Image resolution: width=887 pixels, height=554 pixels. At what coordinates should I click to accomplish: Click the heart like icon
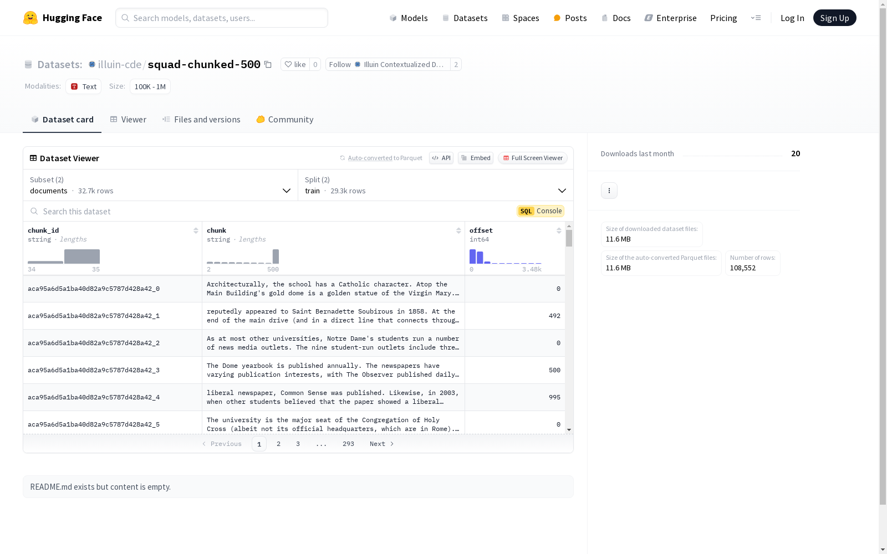point(288,65)
